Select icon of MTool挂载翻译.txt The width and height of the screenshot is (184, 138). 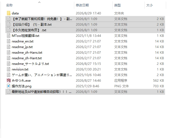[x=9, y=36]
